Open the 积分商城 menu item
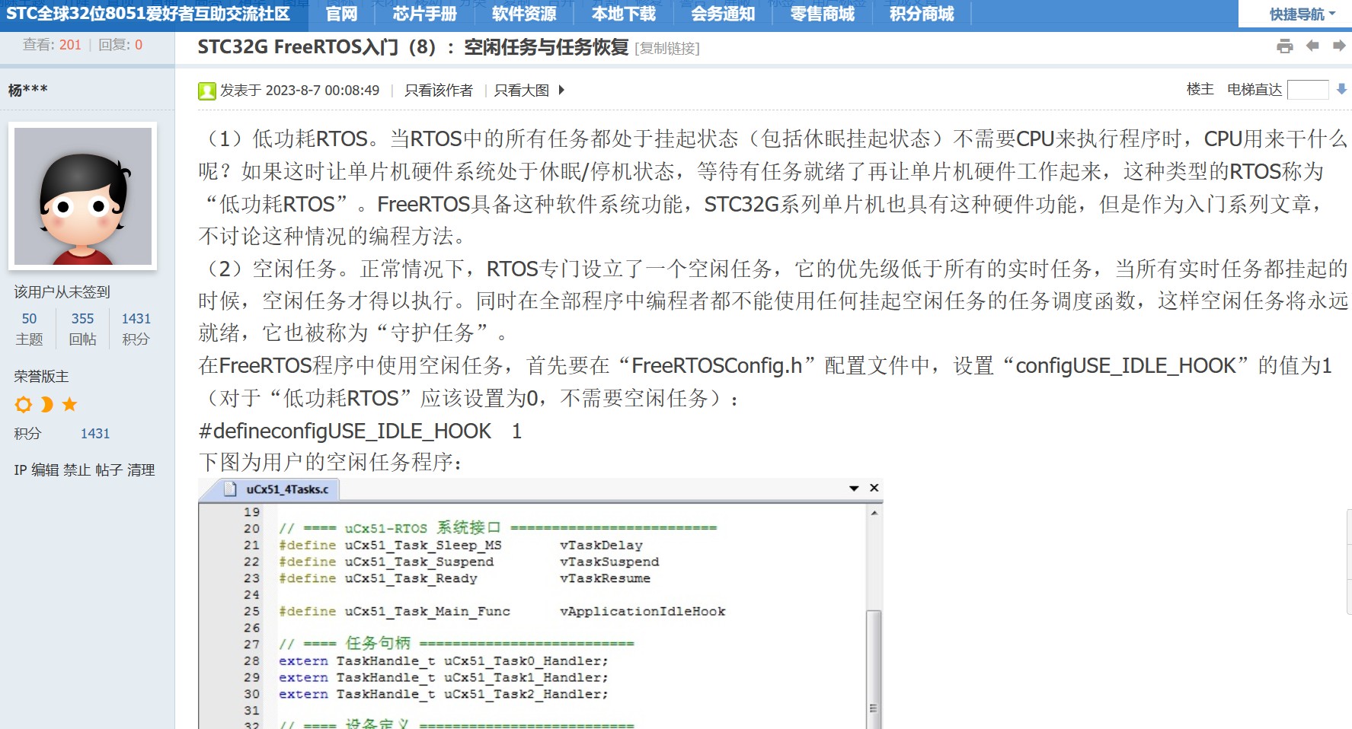 tap(922, 14)
